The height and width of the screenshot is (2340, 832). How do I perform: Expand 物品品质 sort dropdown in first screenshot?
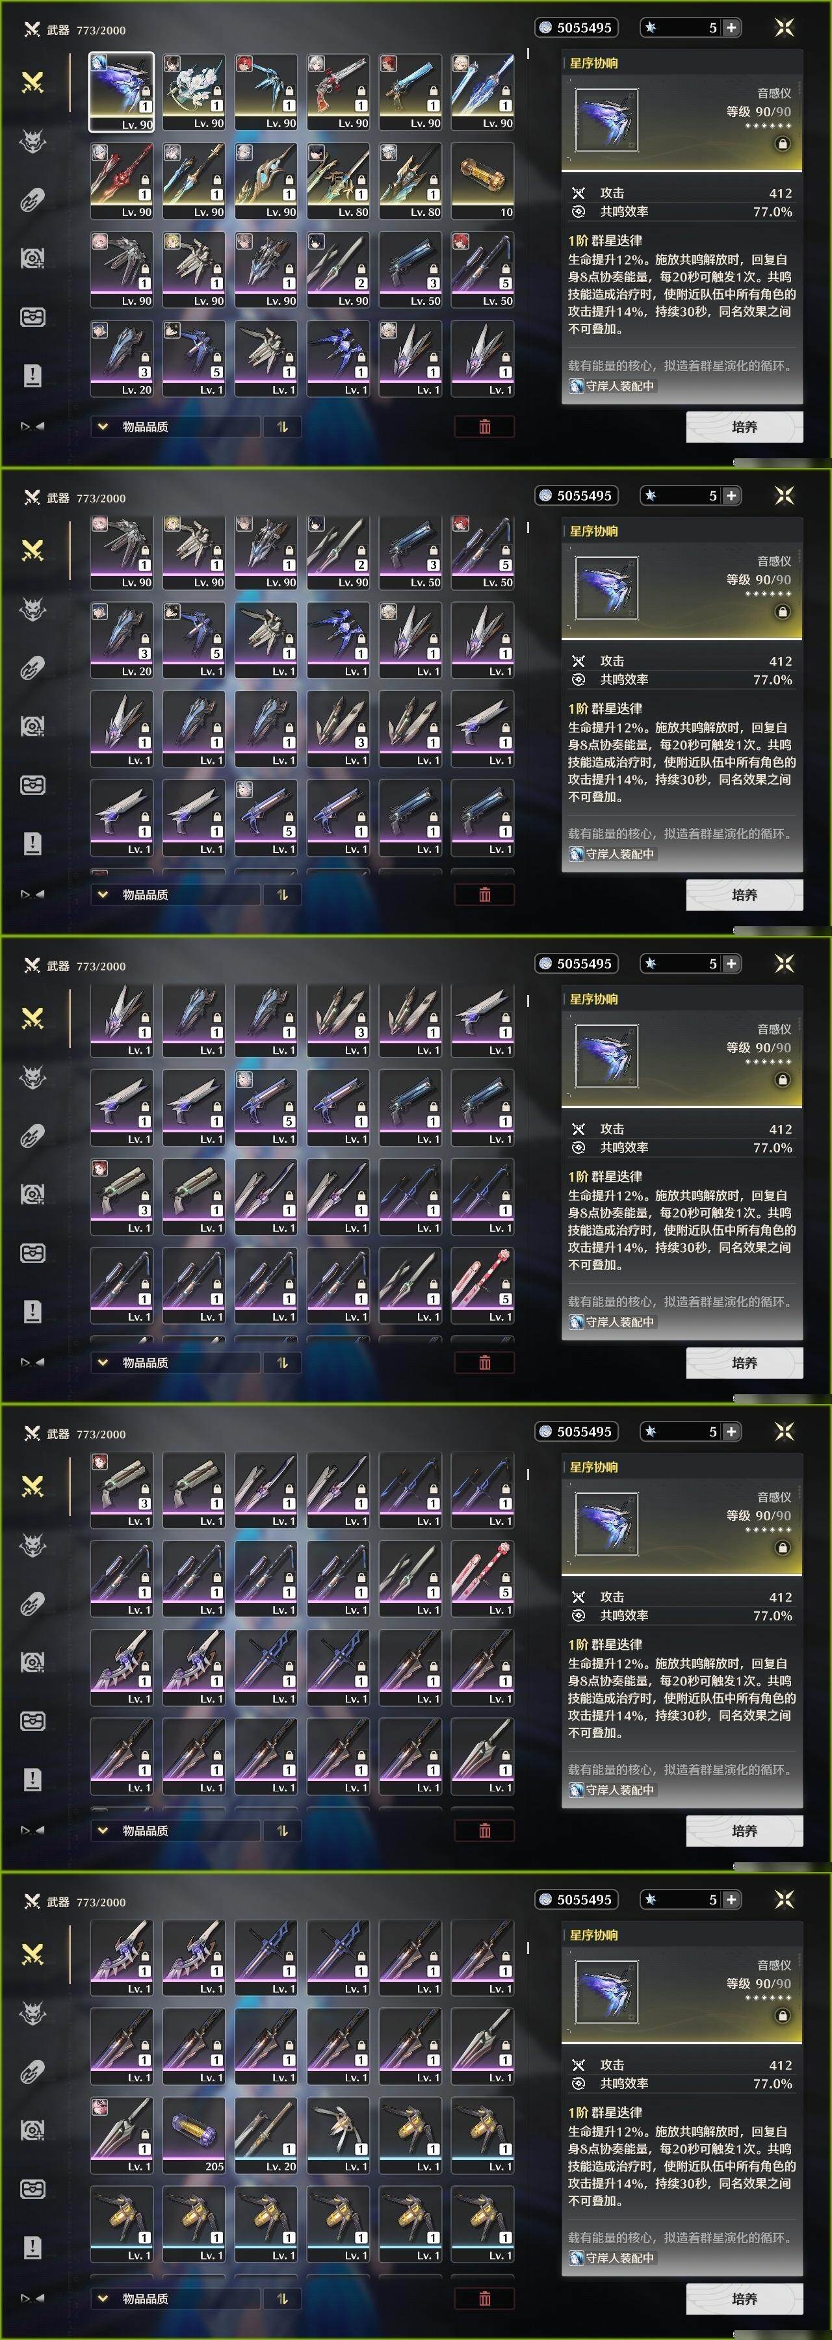175,427
